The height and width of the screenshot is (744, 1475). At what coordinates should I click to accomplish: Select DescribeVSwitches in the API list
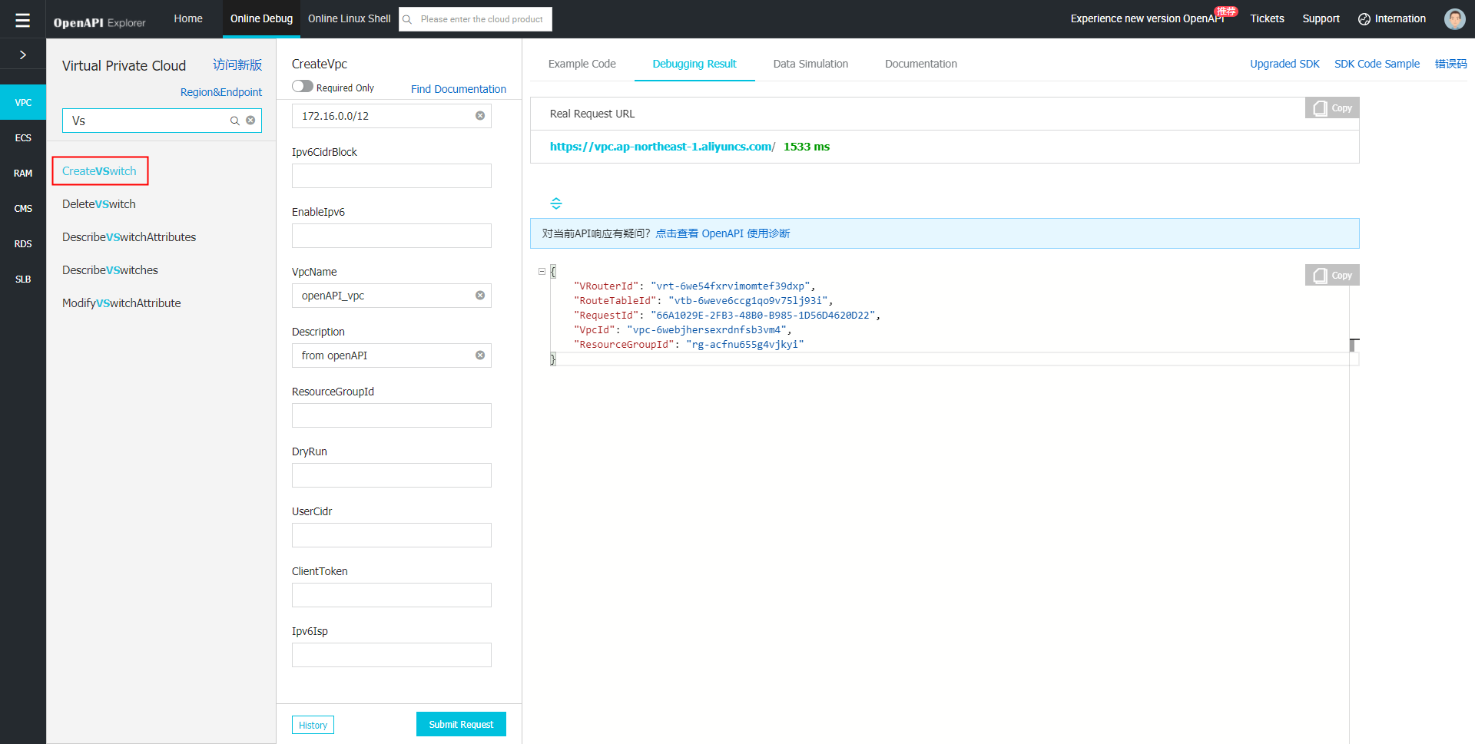[x=110, y=270]
